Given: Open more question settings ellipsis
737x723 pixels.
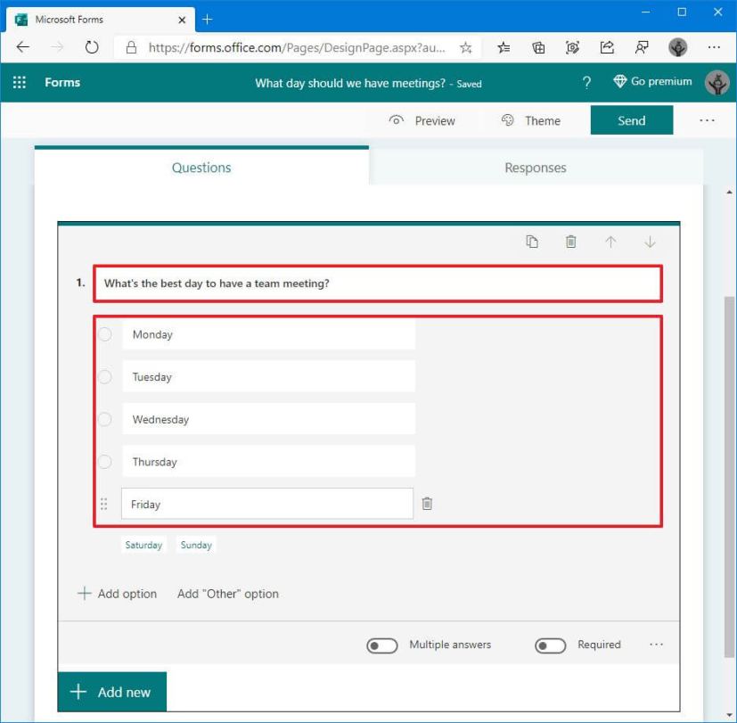Looking at the screenshot, I should 656,645.
